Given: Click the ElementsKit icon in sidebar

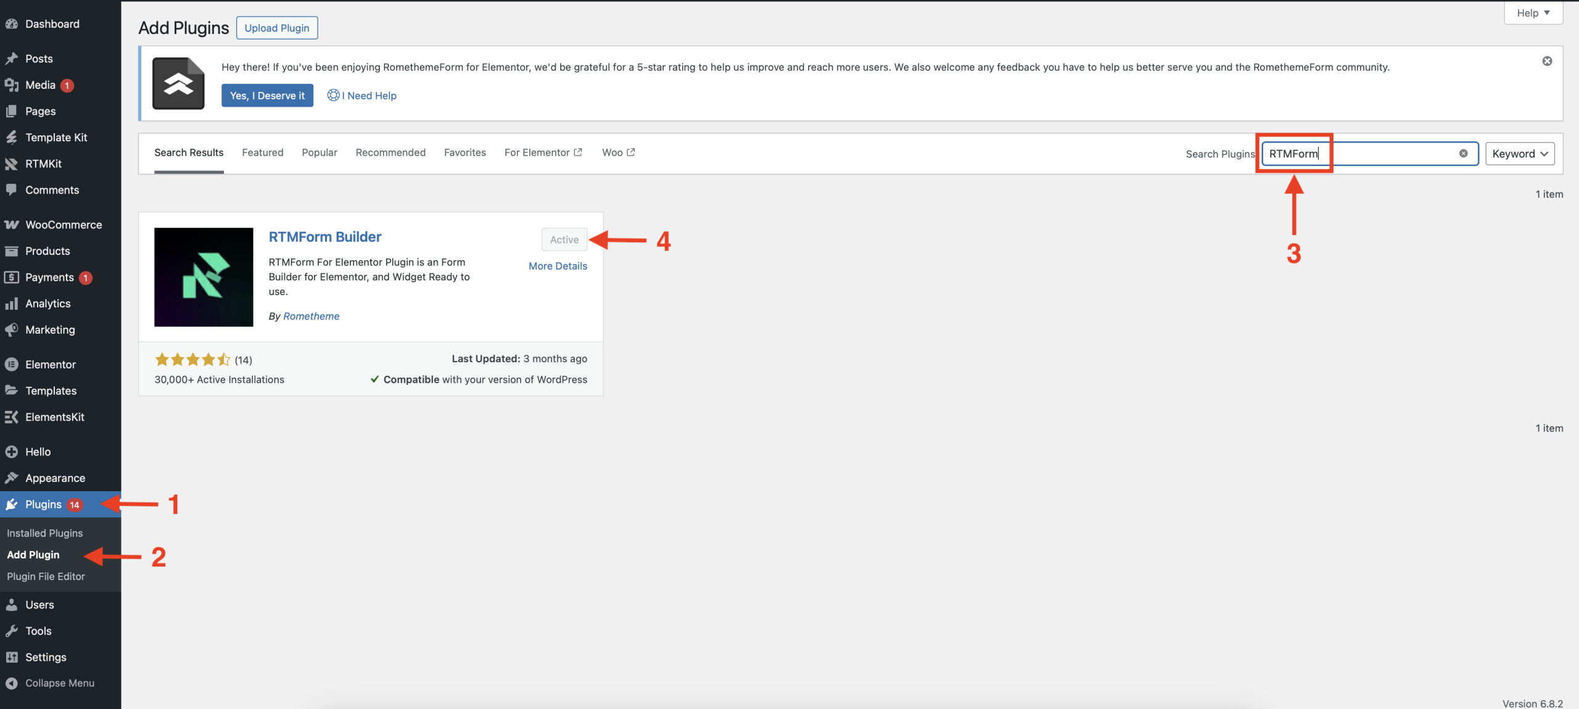Looking at the screenshot, I should [11, 417].
